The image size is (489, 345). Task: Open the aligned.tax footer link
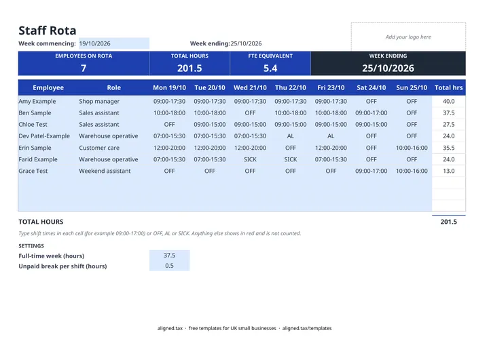(x=170, y=328)
